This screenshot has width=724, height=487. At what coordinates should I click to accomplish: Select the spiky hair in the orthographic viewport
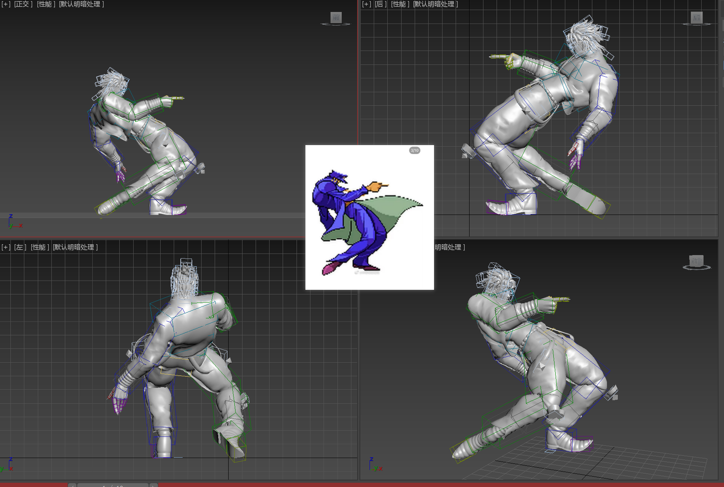[112, 83]
